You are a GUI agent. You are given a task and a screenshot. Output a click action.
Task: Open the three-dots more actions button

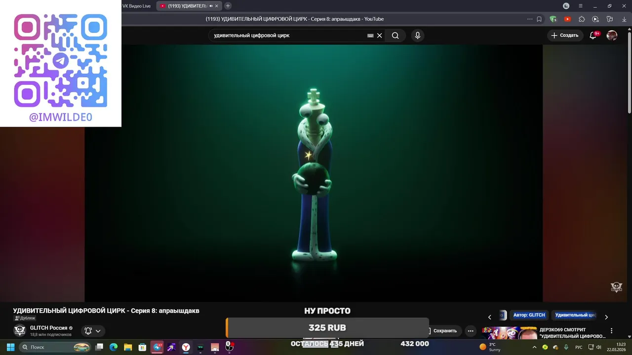tap(471, 331)
